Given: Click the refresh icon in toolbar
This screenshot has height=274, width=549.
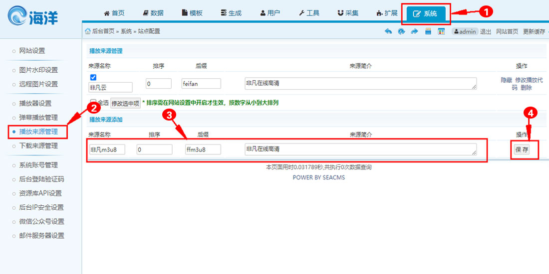Looking at the screenshot, I should 401,31.
